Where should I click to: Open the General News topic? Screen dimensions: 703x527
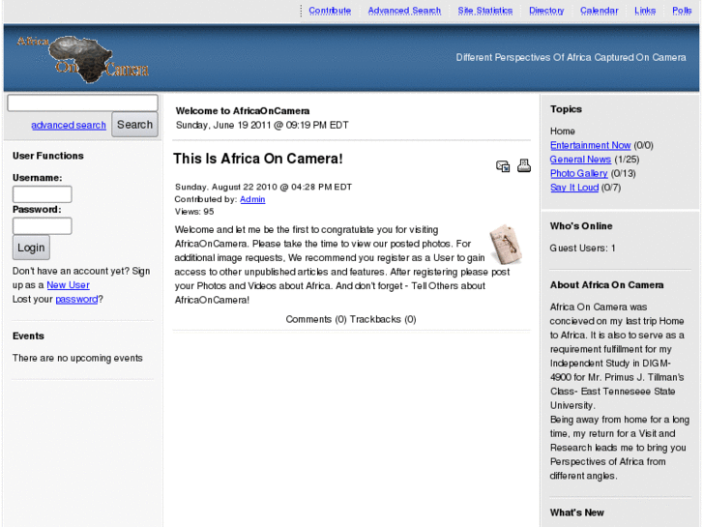580,160
